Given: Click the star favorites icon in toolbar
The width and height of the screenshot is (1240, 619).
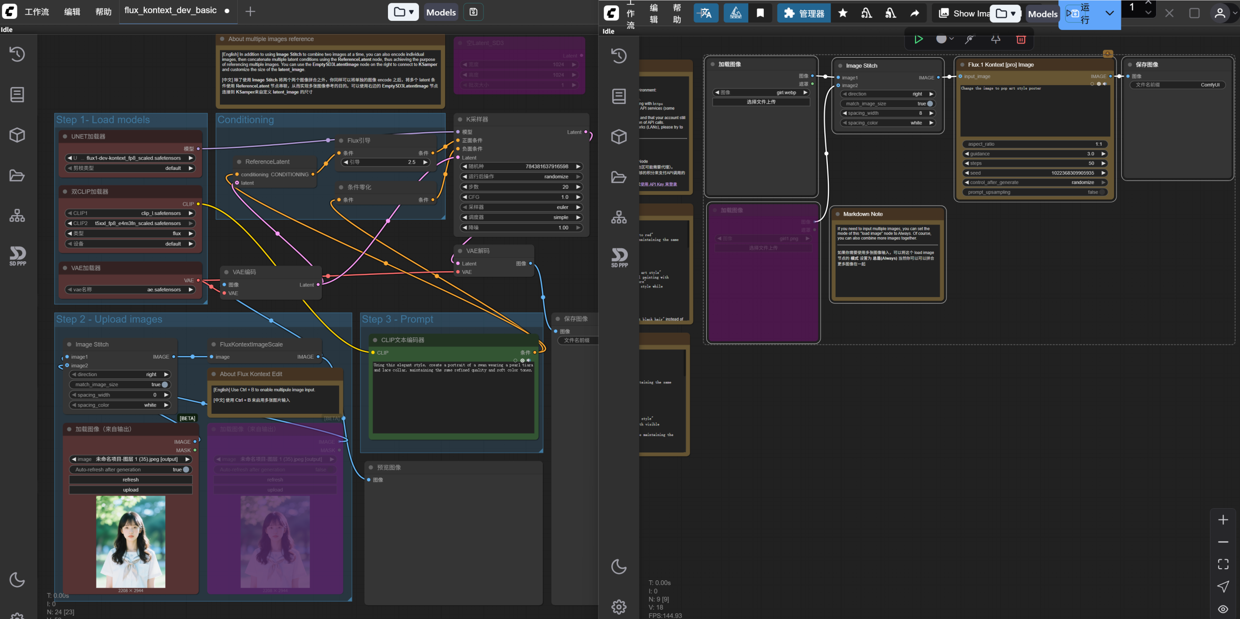Looking at the screenshot, I should [x=843, y=13].
